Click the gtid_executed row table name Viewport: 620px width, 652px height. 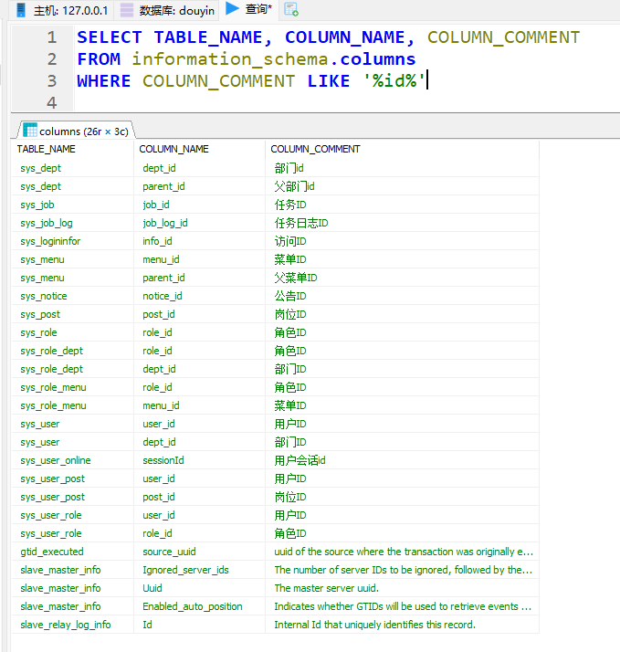pyautogui.click(x=51, y=552)
